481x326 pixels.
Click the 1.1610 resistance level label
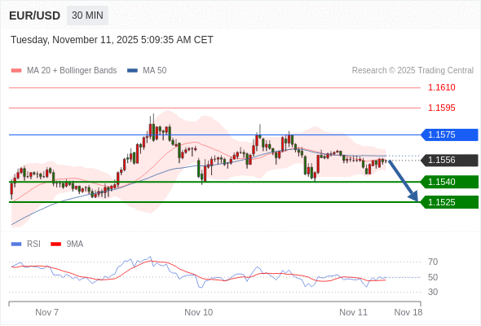click(441, 88)
